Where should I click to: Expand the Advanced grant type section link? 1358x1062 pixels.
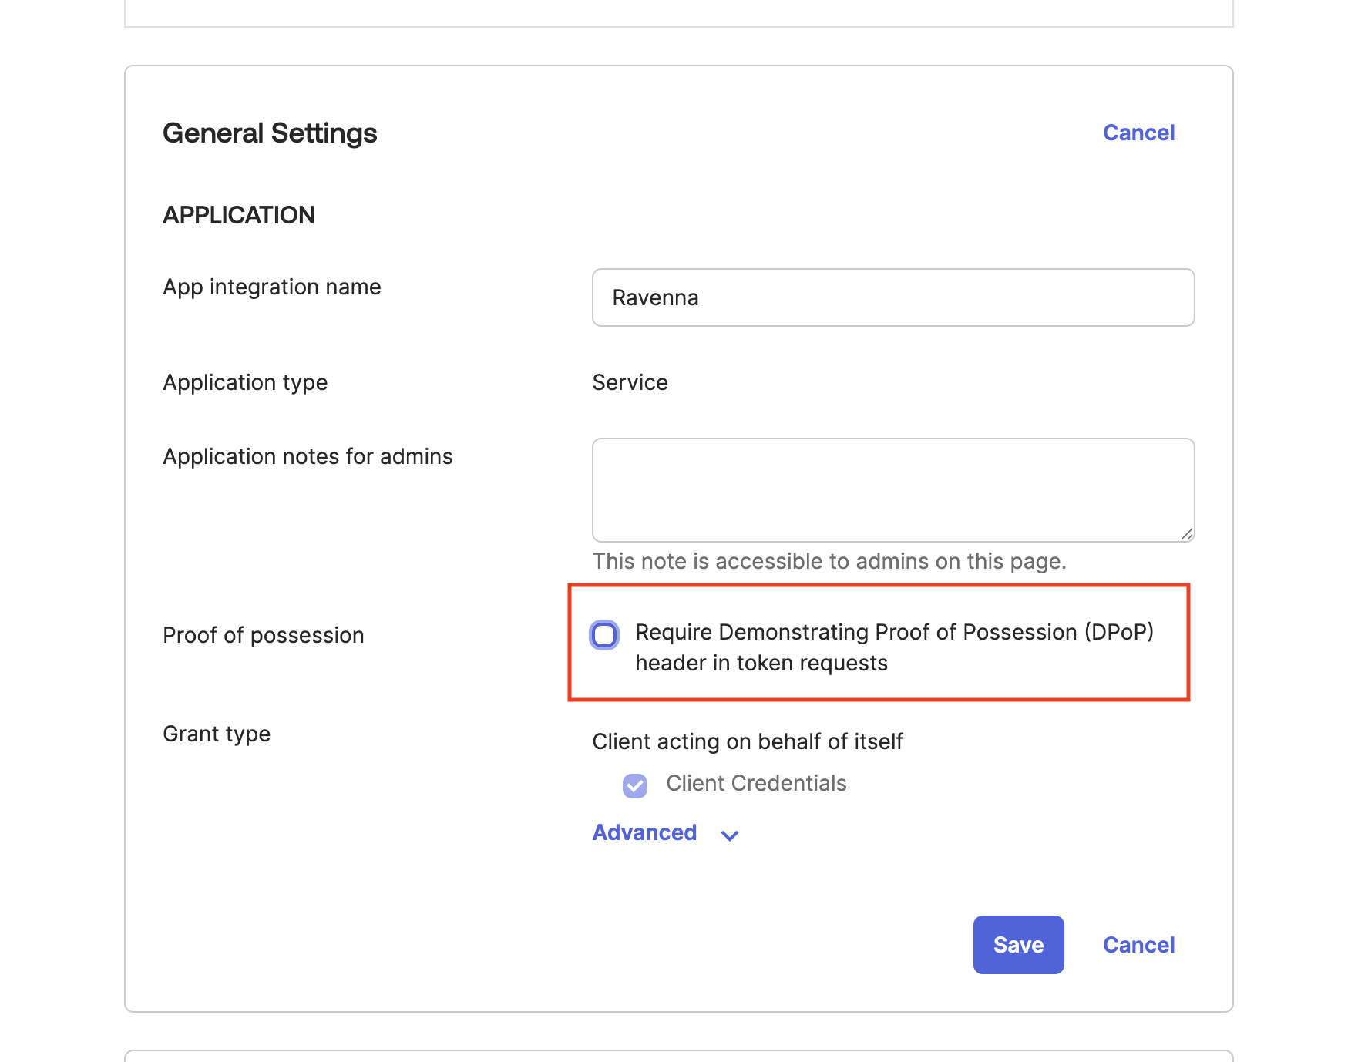[644, 832]
